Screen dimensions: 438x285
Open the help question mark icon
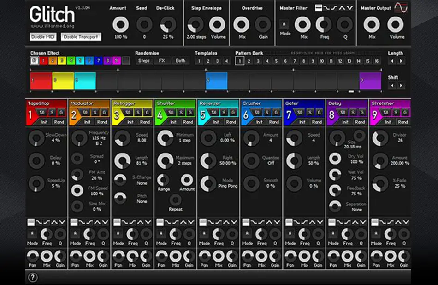coord(33,277)
